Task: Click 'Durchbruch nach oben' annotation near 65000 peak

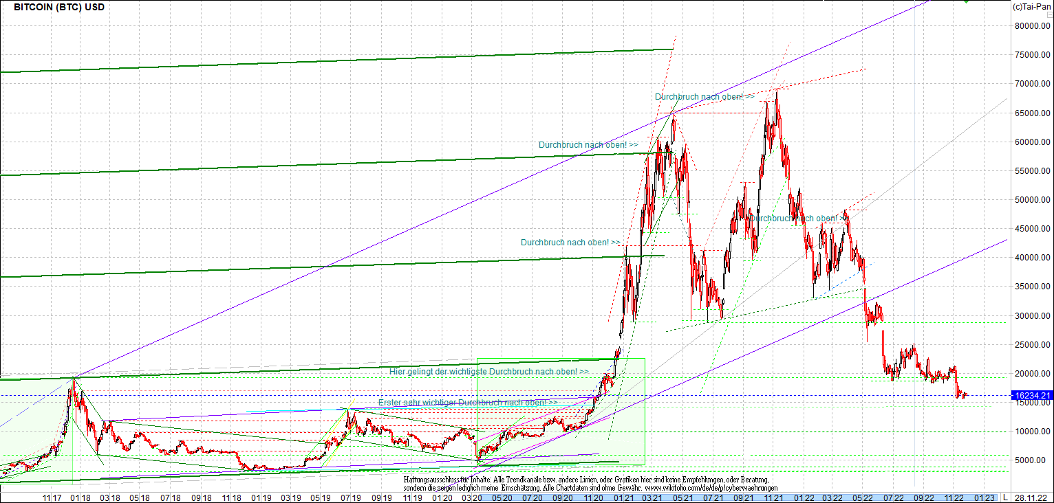Action: (705, 97)
